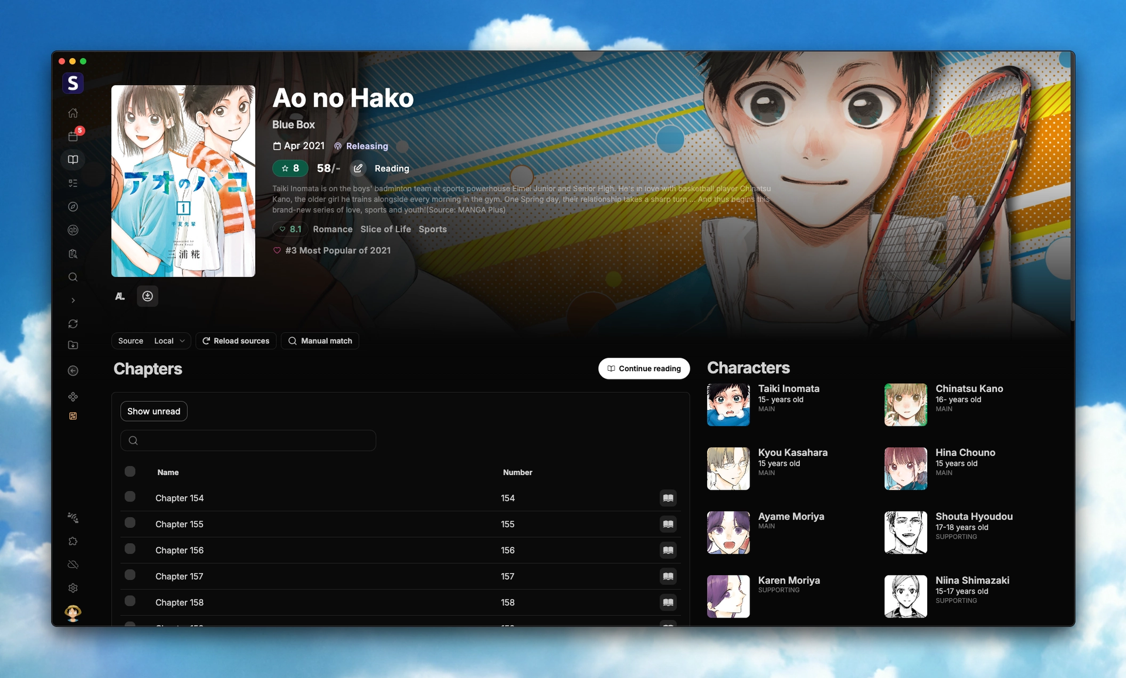Toggle the select-all chapters checkbox

pyautogui.click(x=130, y=471)
